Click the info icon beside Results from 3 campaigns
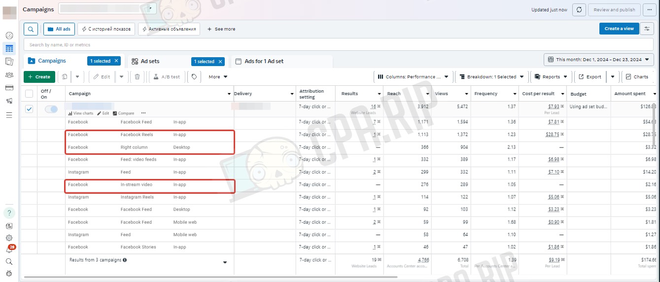 125,260
